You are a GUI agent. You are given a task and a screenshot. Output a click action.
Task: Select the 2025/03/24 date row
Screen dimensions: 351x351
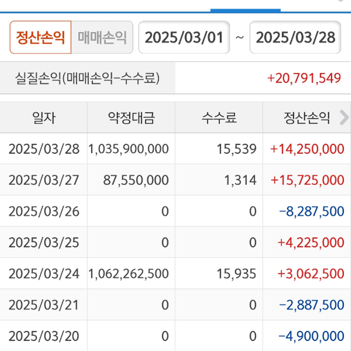pos(44,274)
